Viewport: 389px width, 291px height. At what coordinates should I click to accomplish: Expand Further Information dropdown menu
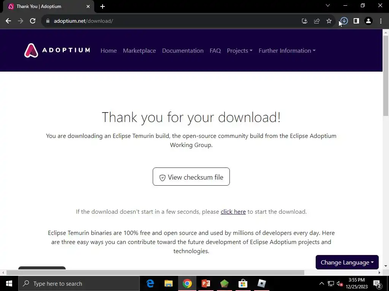click(287, 50)
